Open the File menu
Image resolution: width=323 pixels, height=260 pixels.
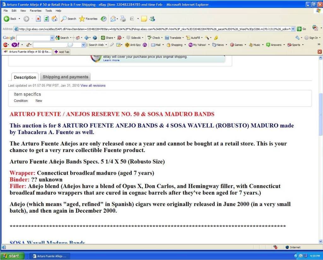pos(6,10)
